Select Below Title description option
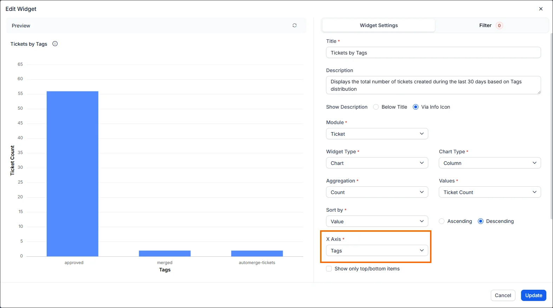This screenshot has width=553, height=308. point(376,107)
